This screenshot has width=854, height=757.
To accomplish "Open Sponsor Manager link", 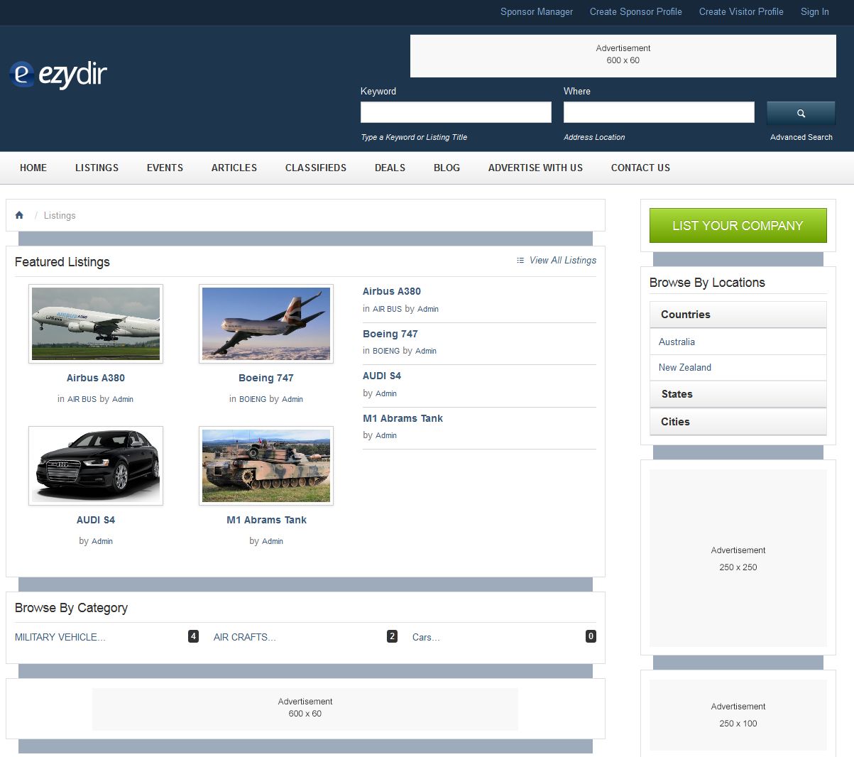I will [x=537, y=11].
